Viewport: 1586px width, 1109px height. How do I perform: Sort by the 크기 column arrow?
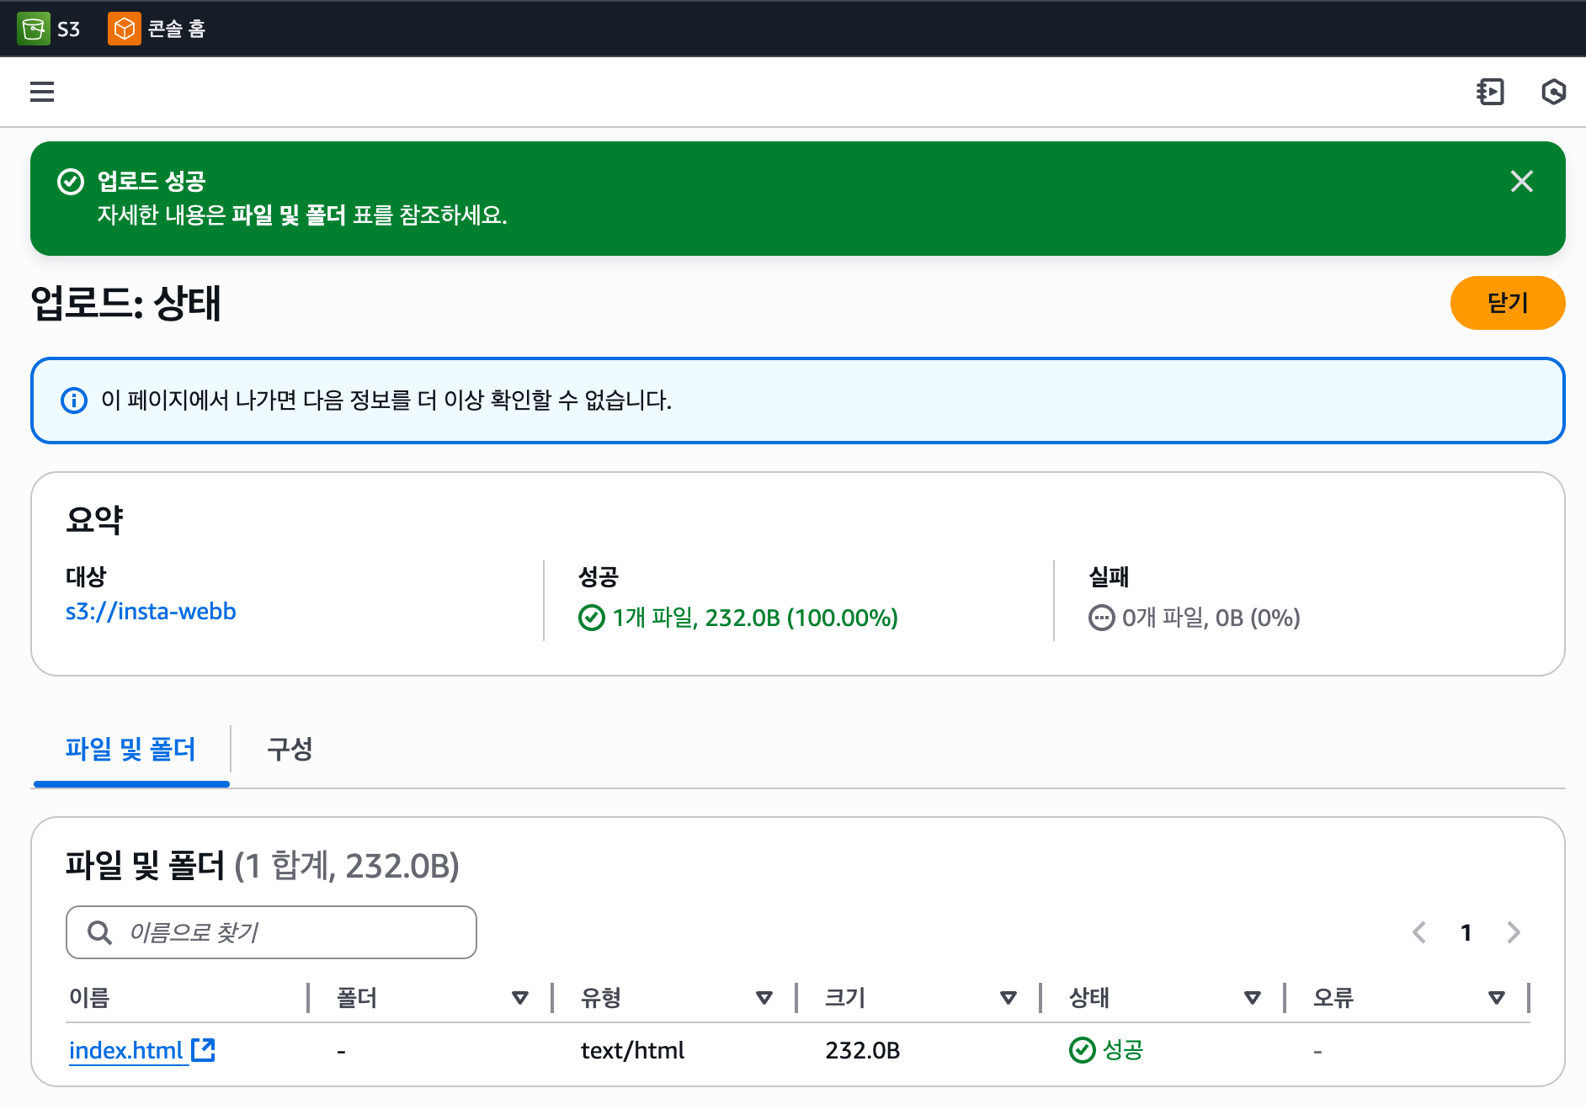[1008, 998]
